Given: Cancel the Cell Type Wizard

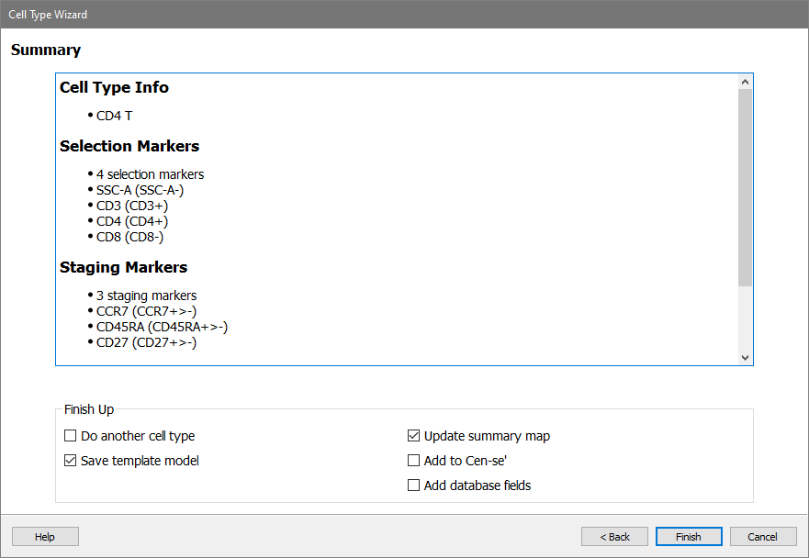Looking at the screenshot, I should point(762,537).
